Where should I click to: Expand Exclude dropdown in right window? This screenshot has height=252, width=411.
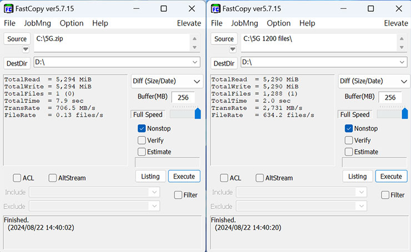(362, 206)
